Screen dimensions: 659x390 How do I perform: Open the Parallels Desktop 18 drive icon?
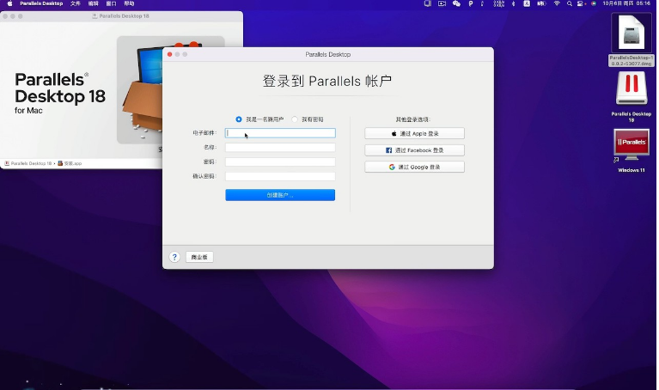[632, 89]
